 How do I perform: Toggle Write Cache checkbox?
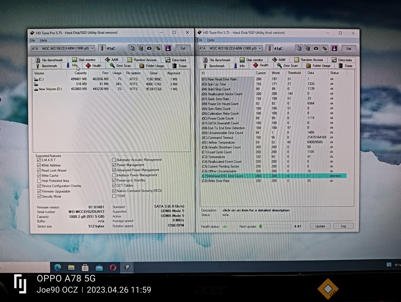pos(39,176)
